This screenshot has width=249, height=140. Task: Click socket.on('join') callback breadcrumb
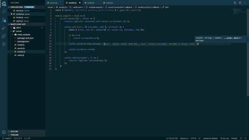(149, 7)
